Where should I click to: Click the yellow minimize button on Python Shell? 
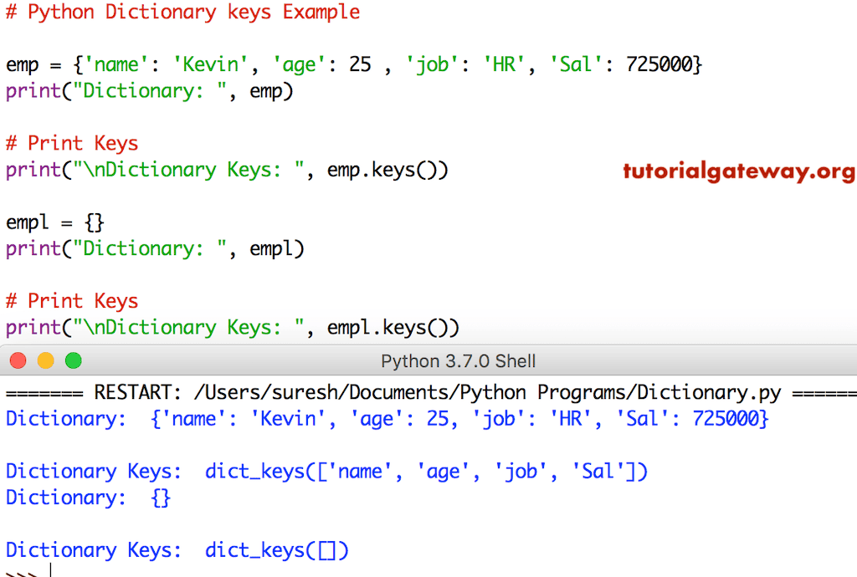pos(46,360)
